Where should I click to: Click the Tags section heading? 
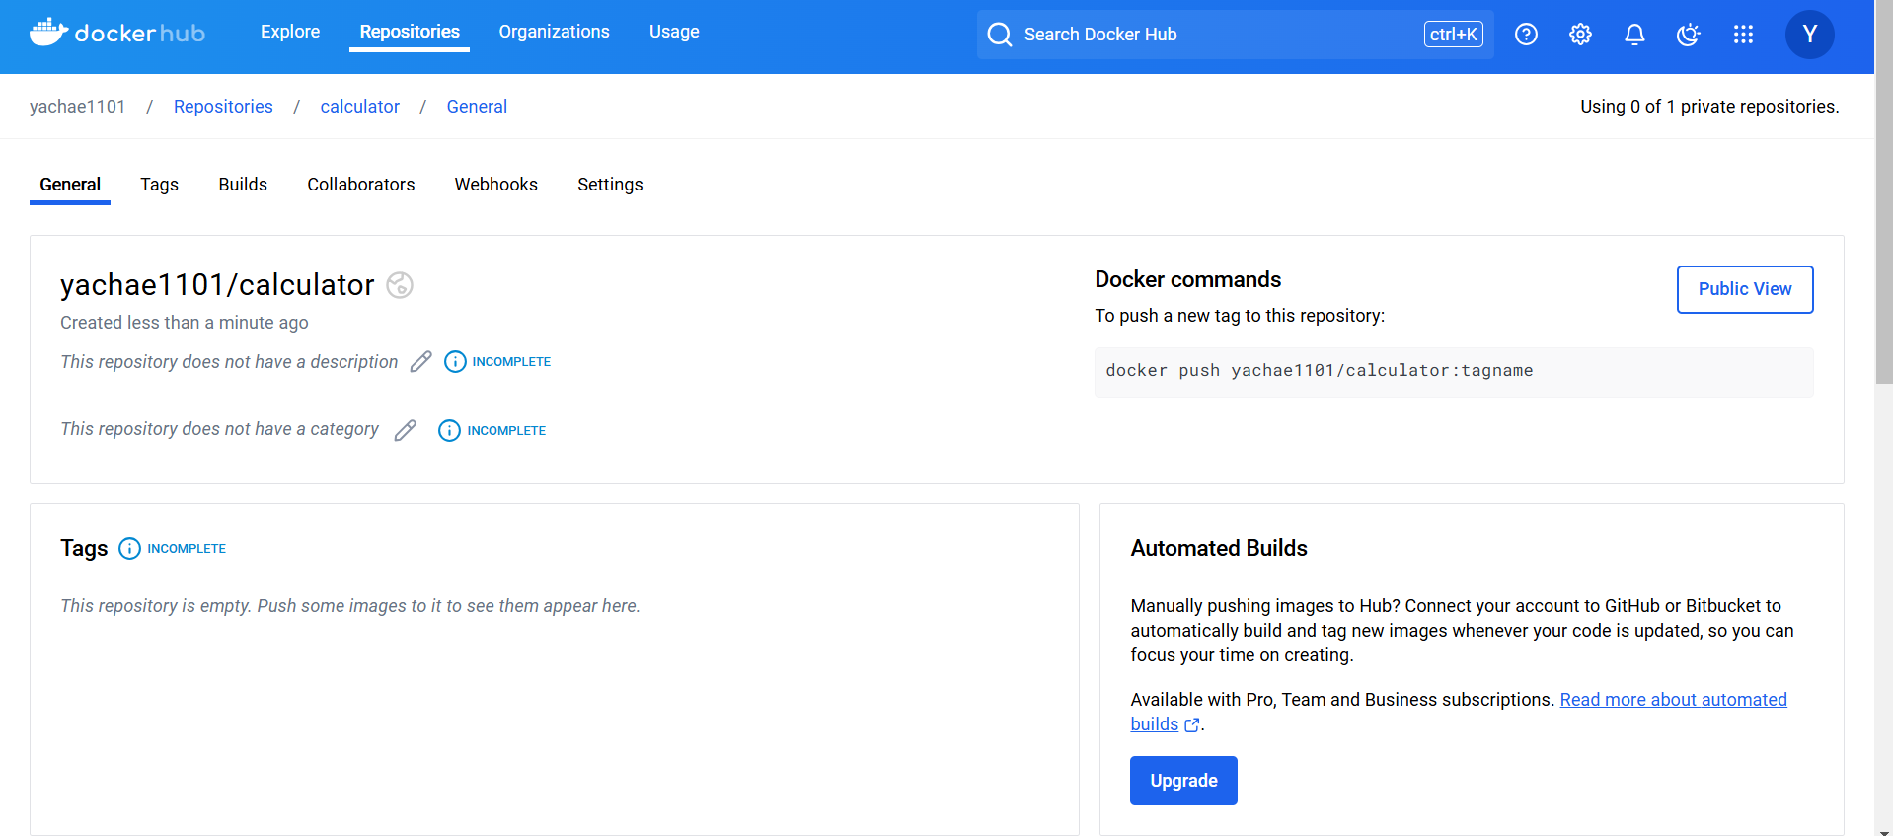(84, 549)
